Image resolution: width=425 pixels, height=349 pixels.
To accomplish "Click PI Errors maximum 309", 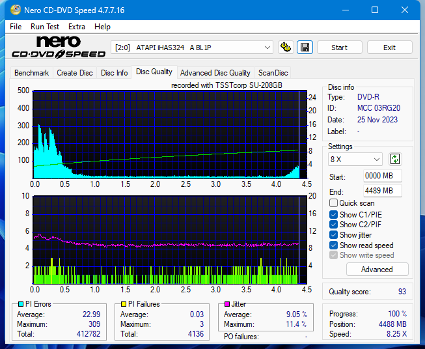I will pos(94,324).
